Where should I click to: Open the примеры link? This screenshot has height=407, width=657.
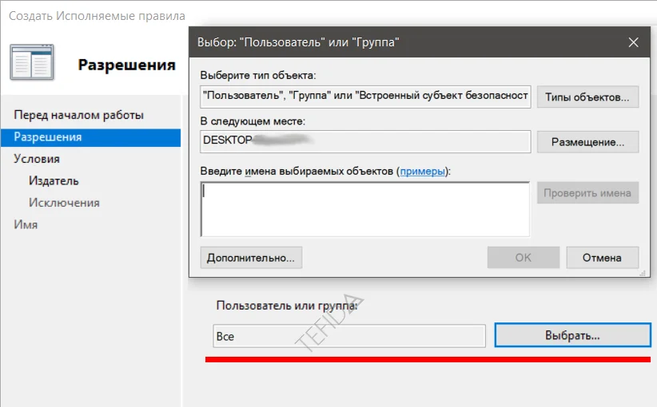click(422, 171)
